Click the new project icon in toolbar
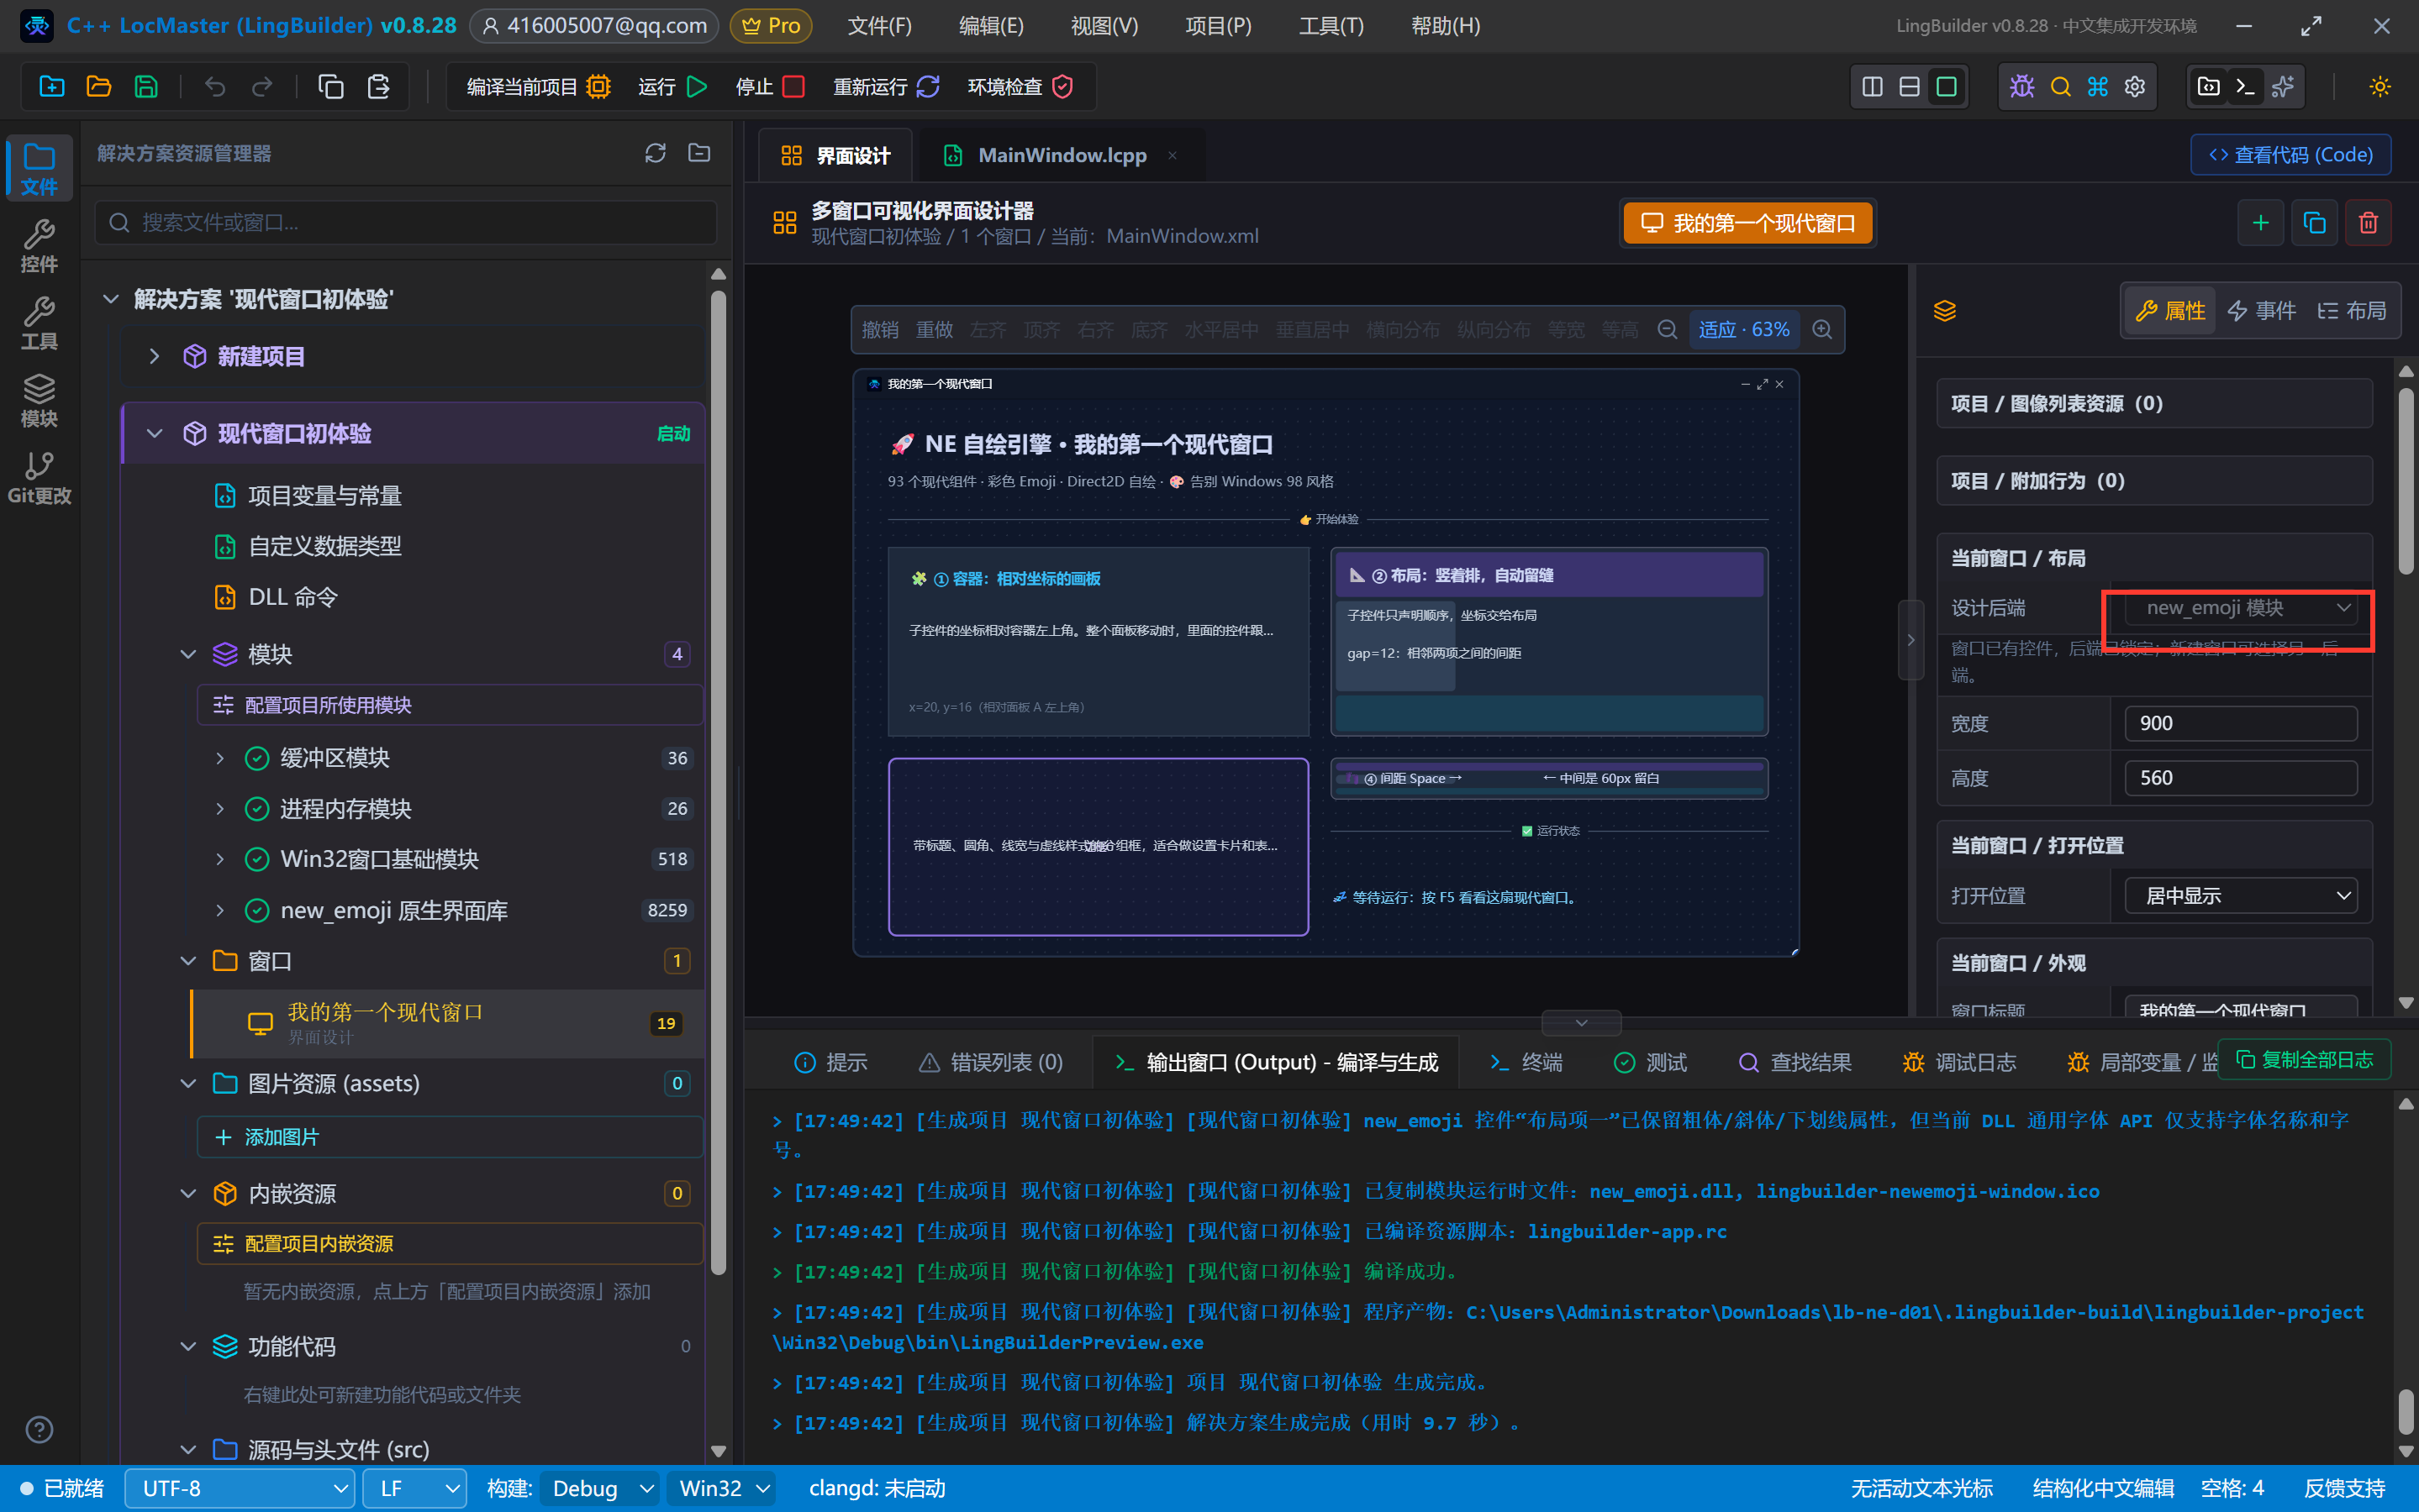The height and width of the screenshot is (1512, 2419). tap(52, 87)
